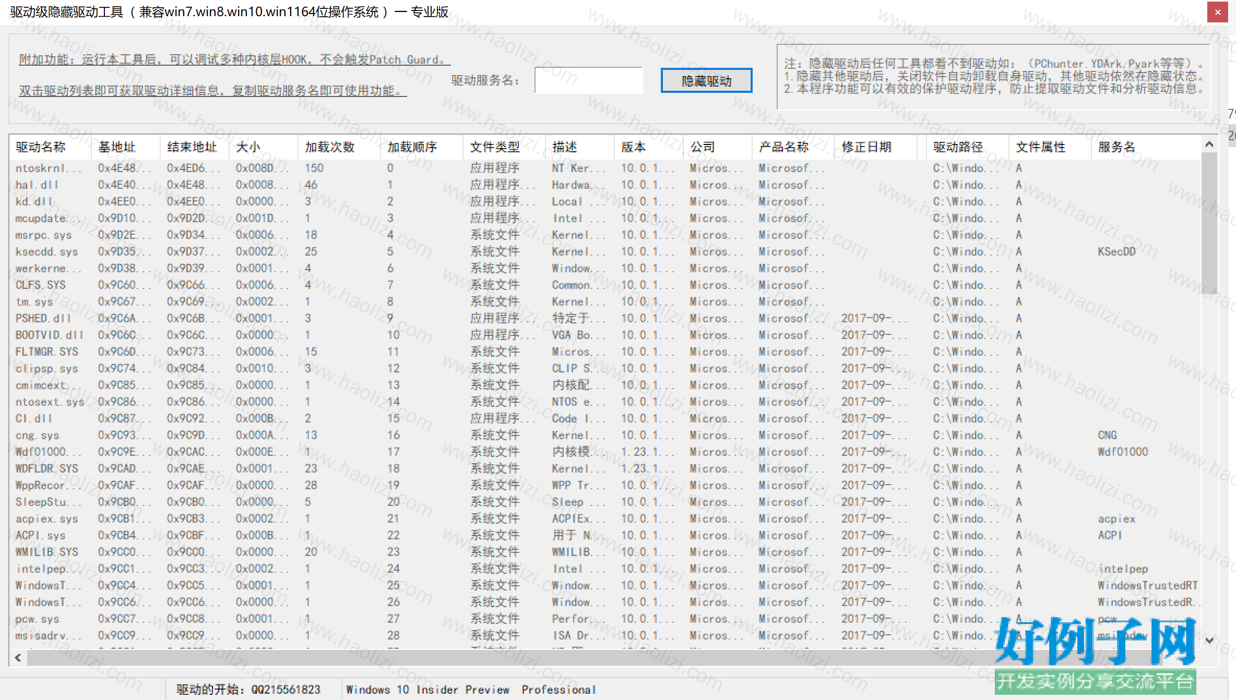Select the tm.sys driver row
Viewport: 1236px width, 700px height.
point(605,301)
